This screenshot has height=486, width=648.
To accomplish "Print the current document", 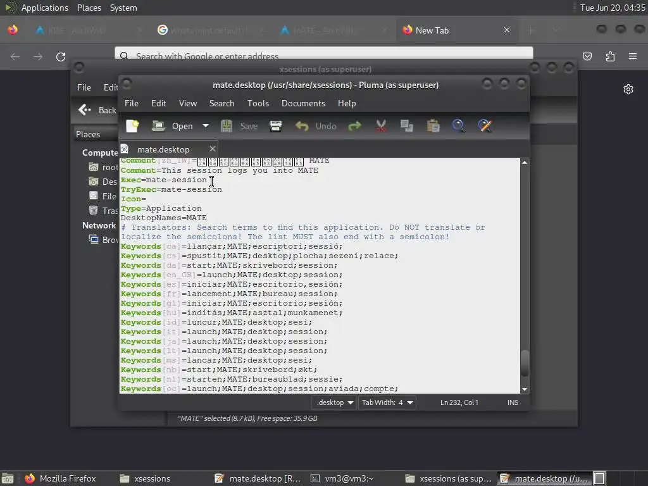I will [x=276, y=126].
